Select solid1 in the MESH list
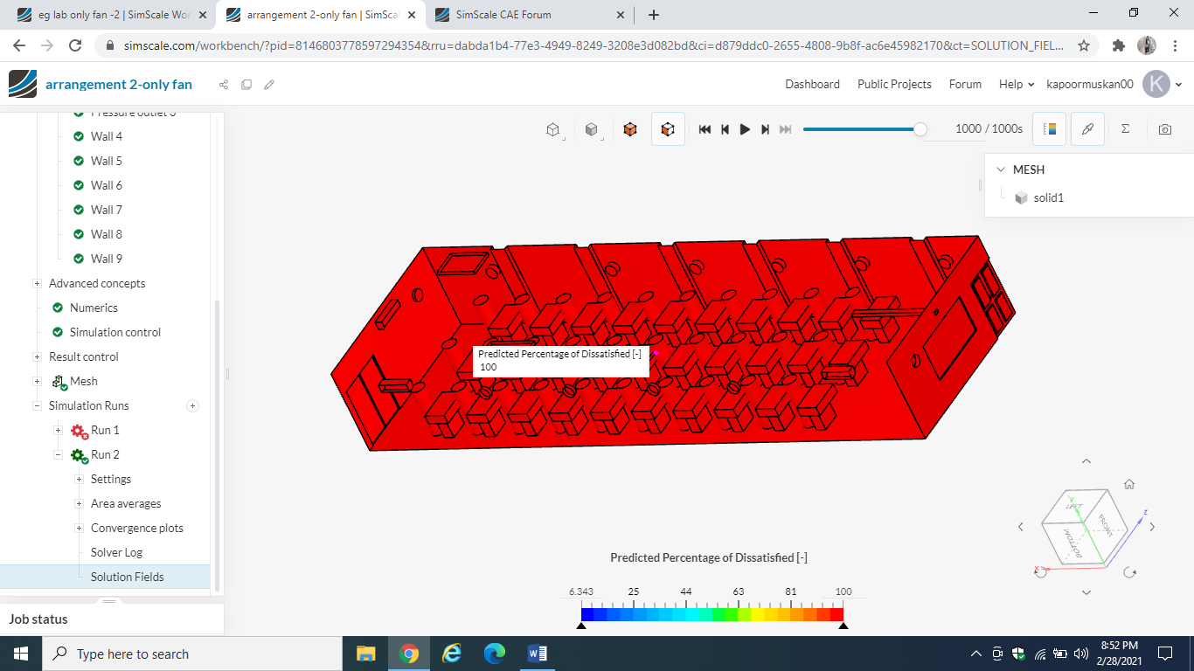 pos(1048,197)
